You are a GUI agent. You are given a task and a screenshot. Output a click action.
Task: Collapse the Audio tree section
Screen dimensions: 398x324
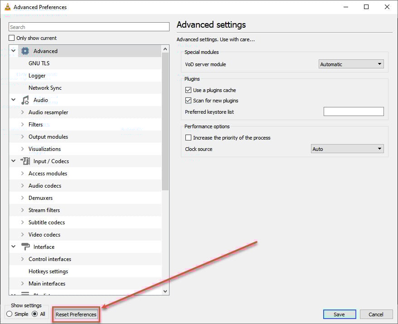pyautogui.click(x=14, y=100)
